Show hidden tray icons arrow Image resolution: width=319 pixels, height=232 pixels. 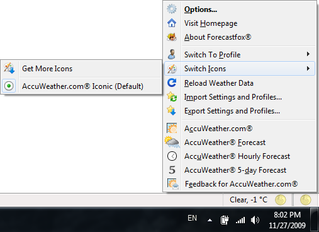pyautogui.click(x=210, y=220)
